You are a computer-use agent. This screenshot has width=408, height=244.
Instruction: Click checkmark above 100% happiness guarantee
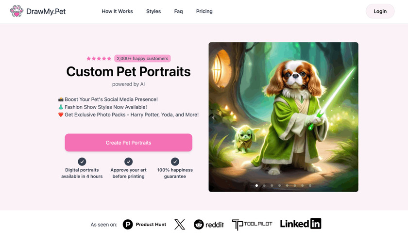point(175,162)
